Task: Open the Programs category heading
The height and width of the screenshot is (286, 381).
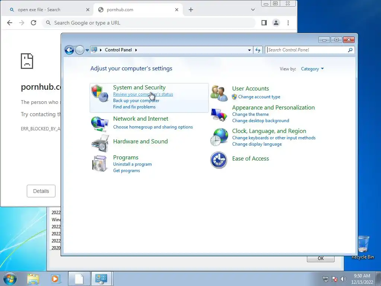Action: click(126, 158)
